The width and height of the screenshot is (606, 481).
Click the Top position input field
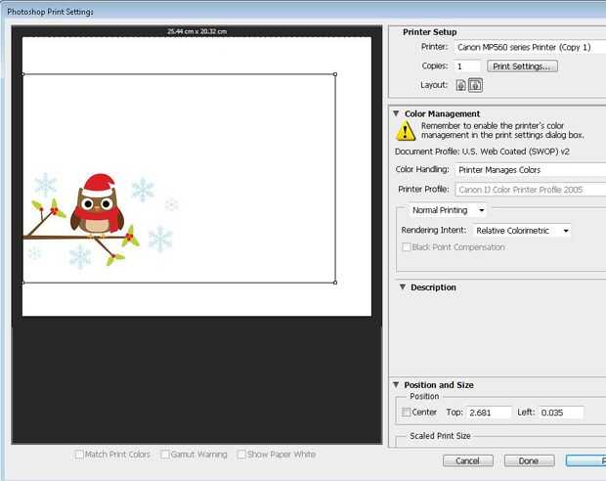pos(489,413)
